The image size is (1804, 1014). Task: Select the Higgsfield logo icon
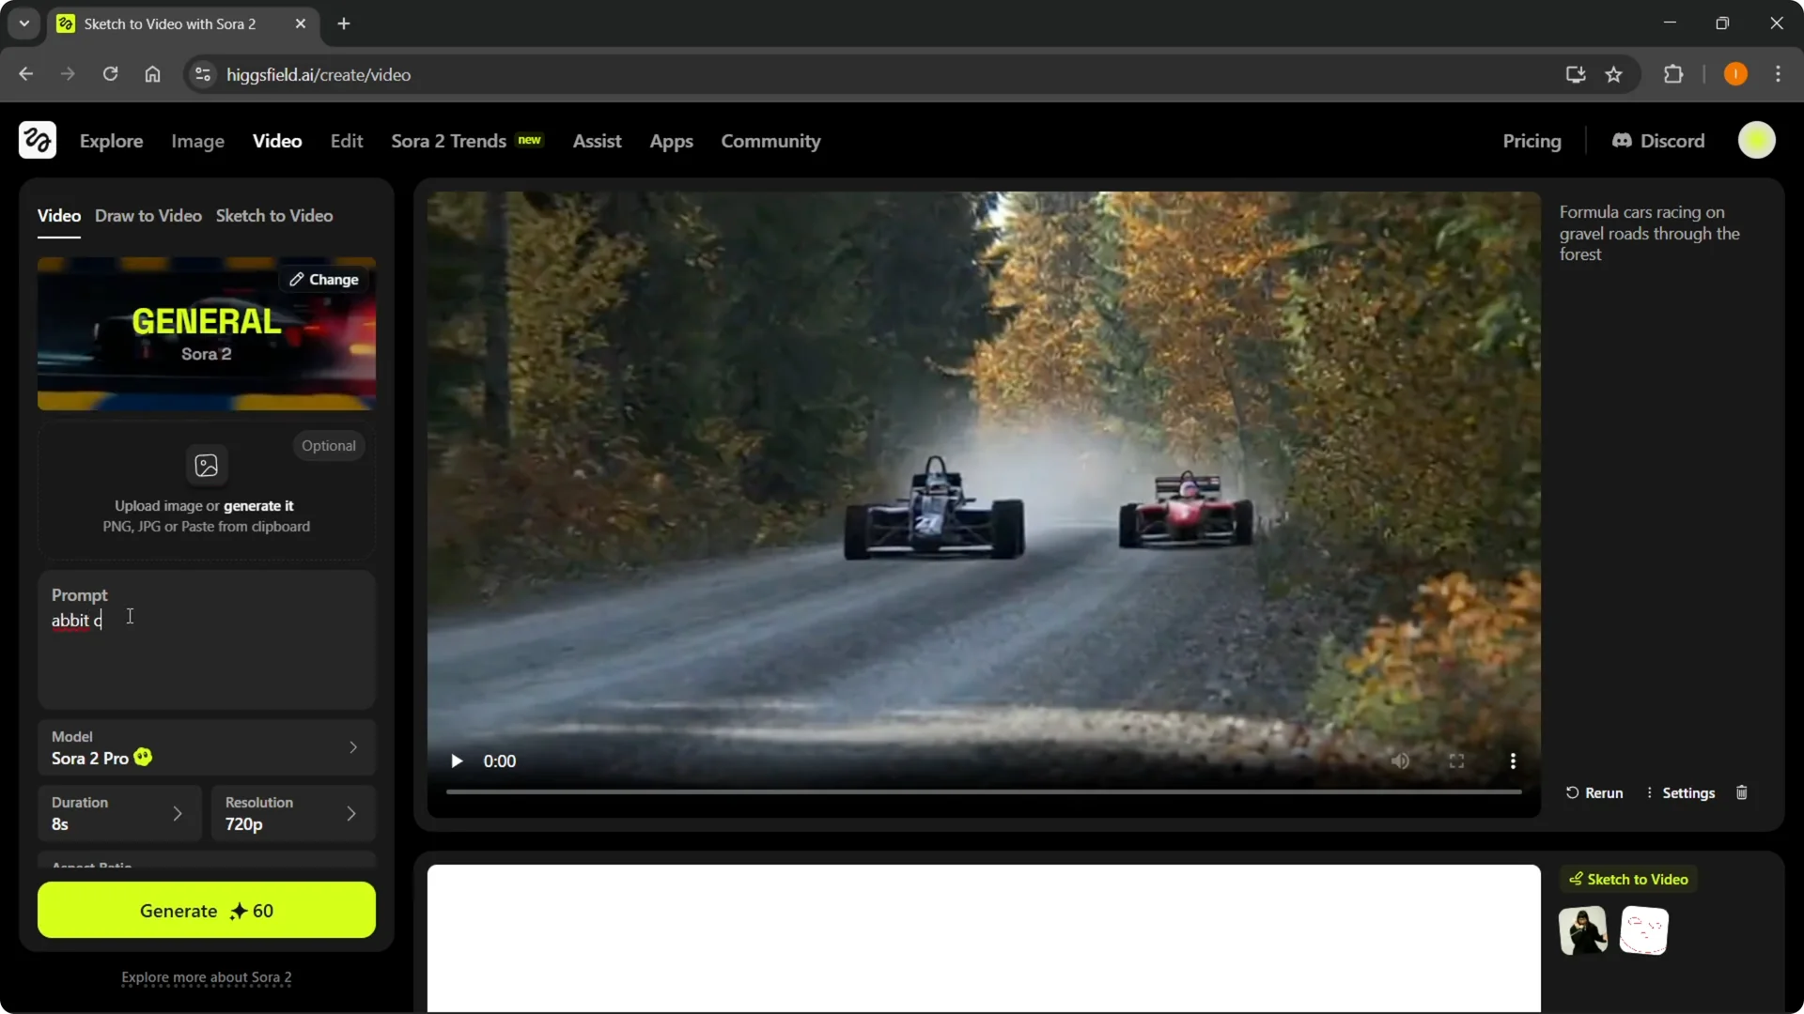[x=36, y=140]
